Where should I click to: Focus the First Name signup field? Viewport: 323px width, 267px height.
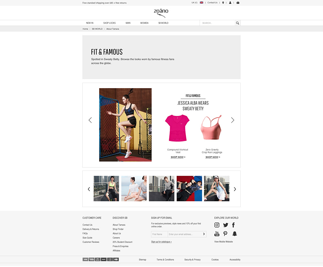point(160,234)
